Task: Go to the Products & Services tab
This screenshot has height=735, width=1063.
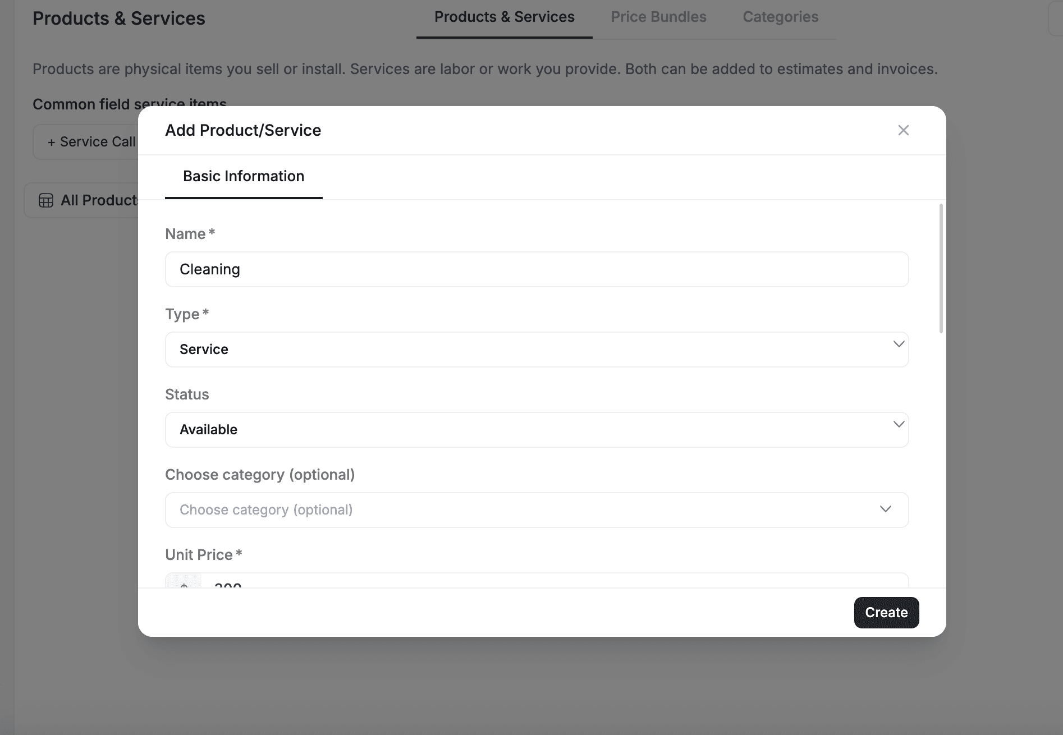Action: point(504,17)
